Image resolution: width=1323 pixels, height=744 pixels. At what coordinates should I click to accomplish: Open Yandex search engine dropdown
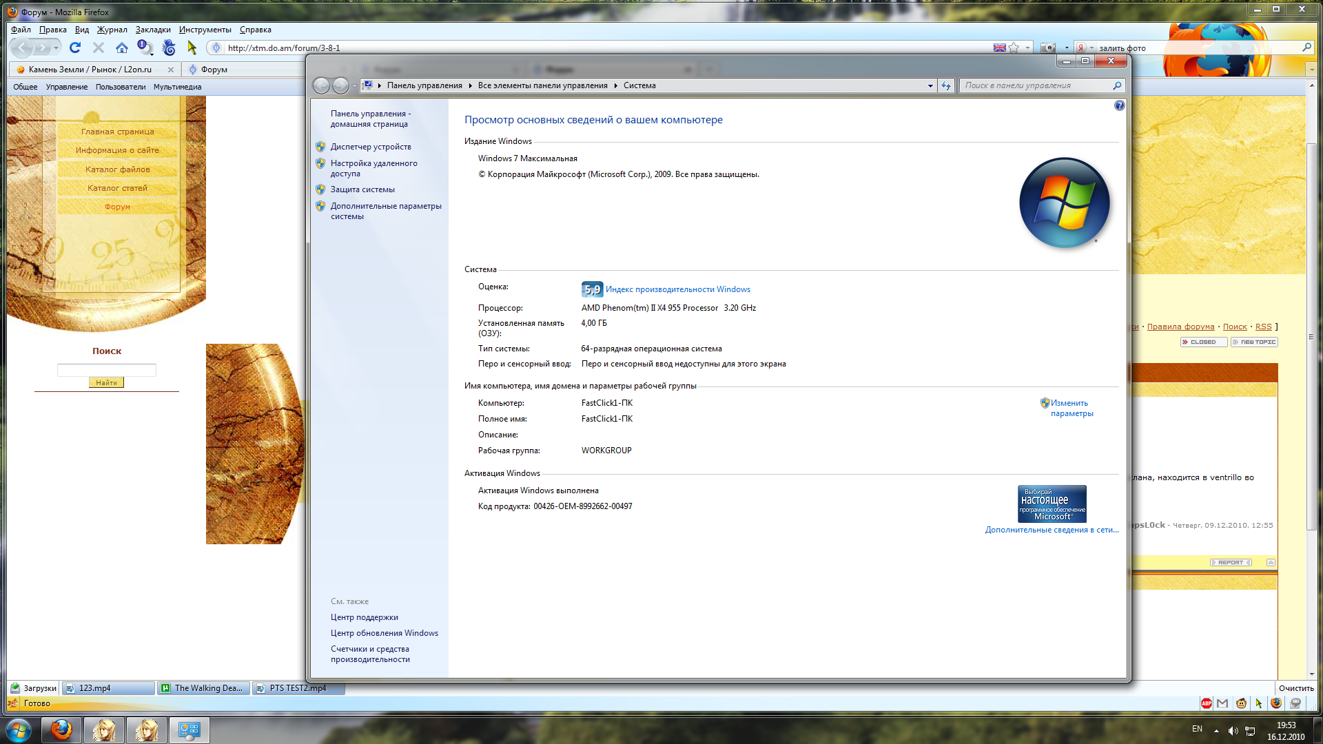click(x=1085, y=48)
